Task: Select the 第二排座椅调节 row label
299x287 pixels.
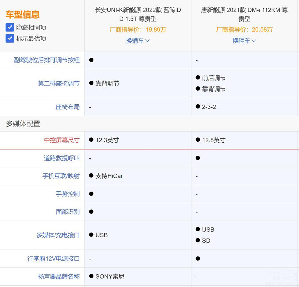Action: [x=59, y=84]
